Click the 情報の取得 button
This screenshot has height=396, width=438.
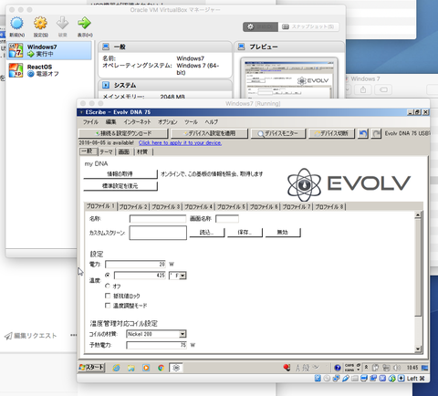(120, 174)
